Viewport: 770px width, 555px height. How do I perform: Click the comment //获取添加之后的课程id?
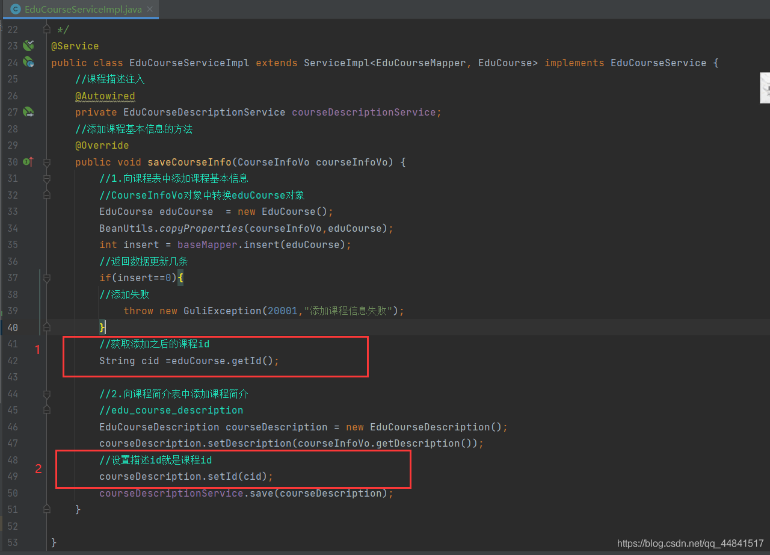tap(155, 344)
